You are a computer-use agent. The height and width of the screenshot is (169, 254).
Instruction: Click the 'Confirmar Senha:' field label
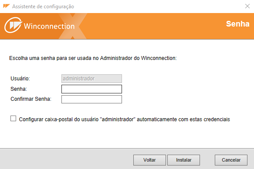point(31,99)
